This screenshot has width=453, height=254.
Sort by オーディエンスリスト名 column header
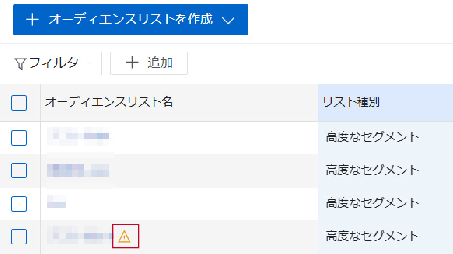109,102
